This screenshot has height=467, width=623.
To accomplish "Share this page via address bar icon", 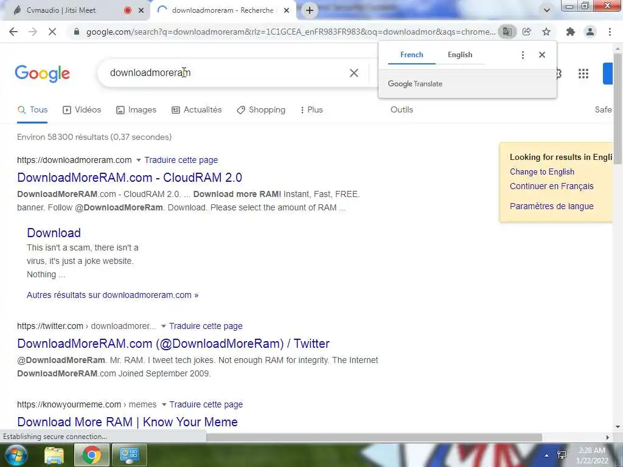I will pyautogui.click(x=527, y=32).
